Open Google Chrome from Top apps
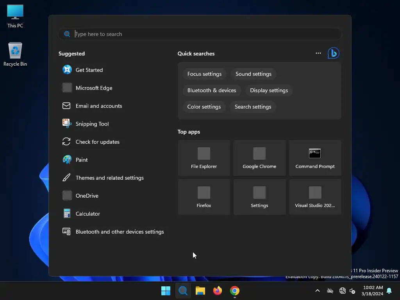 click(259, 158)
